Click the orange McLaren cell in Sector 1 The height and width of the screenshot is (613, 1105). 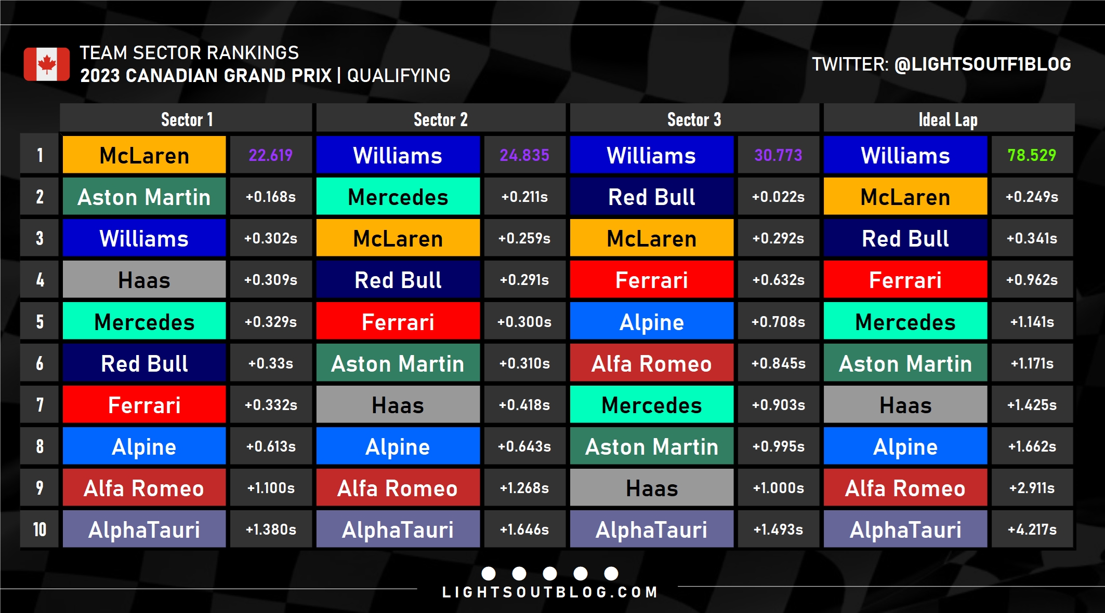pos(144,155)
